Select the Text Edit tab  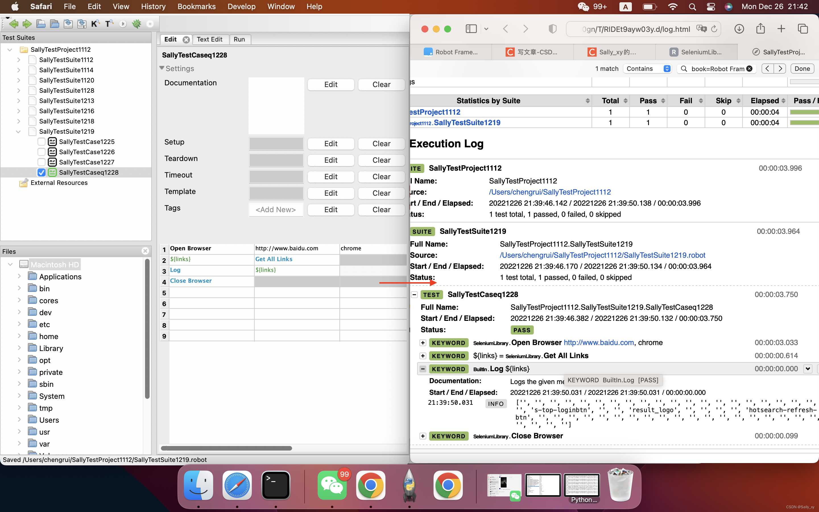tap(209, 39)
